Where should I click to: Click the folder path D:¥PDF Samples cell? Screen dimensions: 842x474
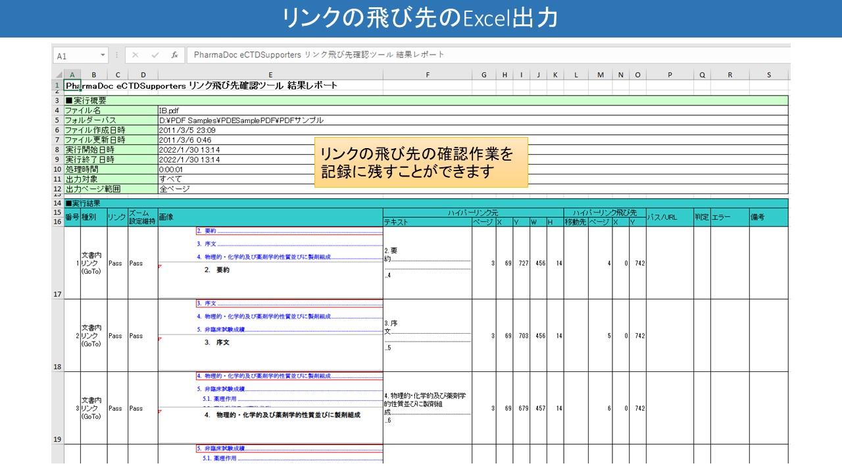473,120
